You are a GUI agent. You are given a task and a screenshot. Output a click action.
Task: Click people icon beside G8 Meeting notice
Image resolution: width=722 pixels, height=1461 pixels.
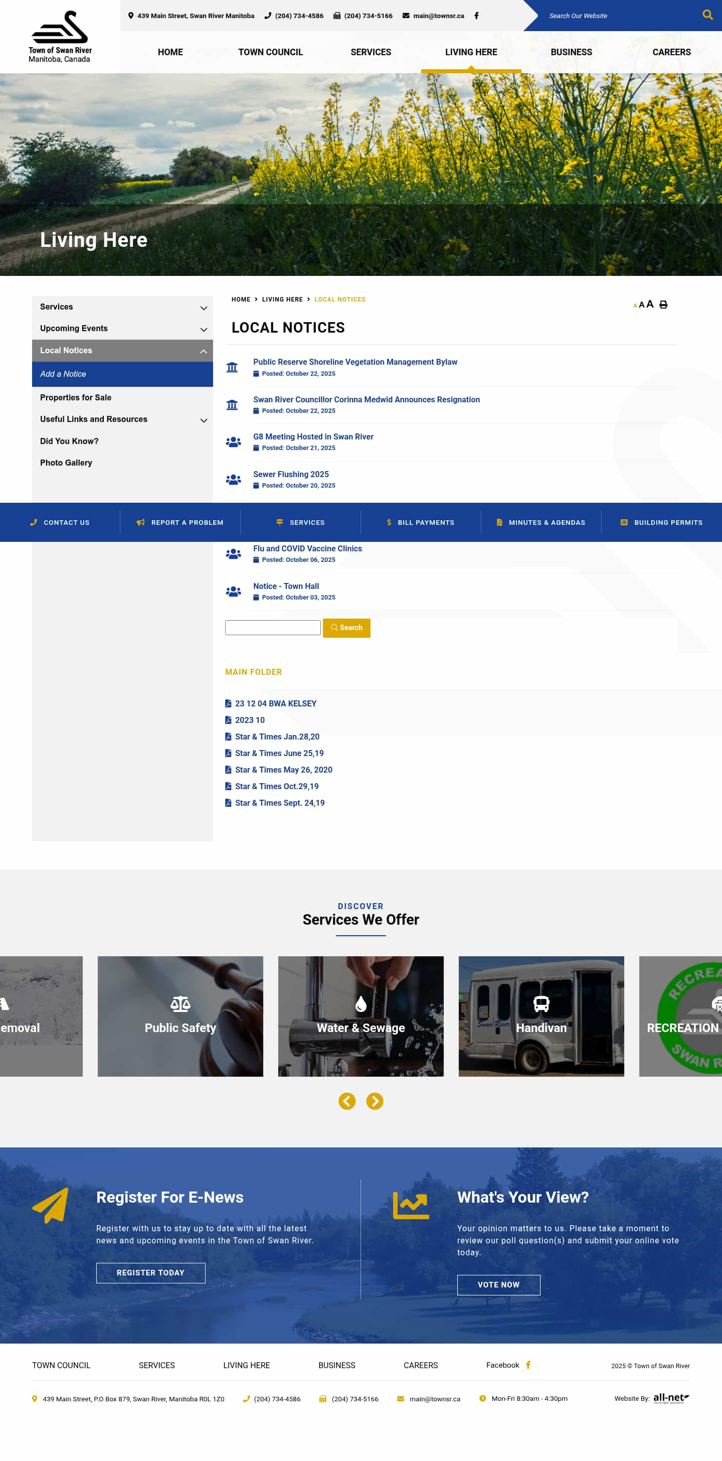click(233, 442)
